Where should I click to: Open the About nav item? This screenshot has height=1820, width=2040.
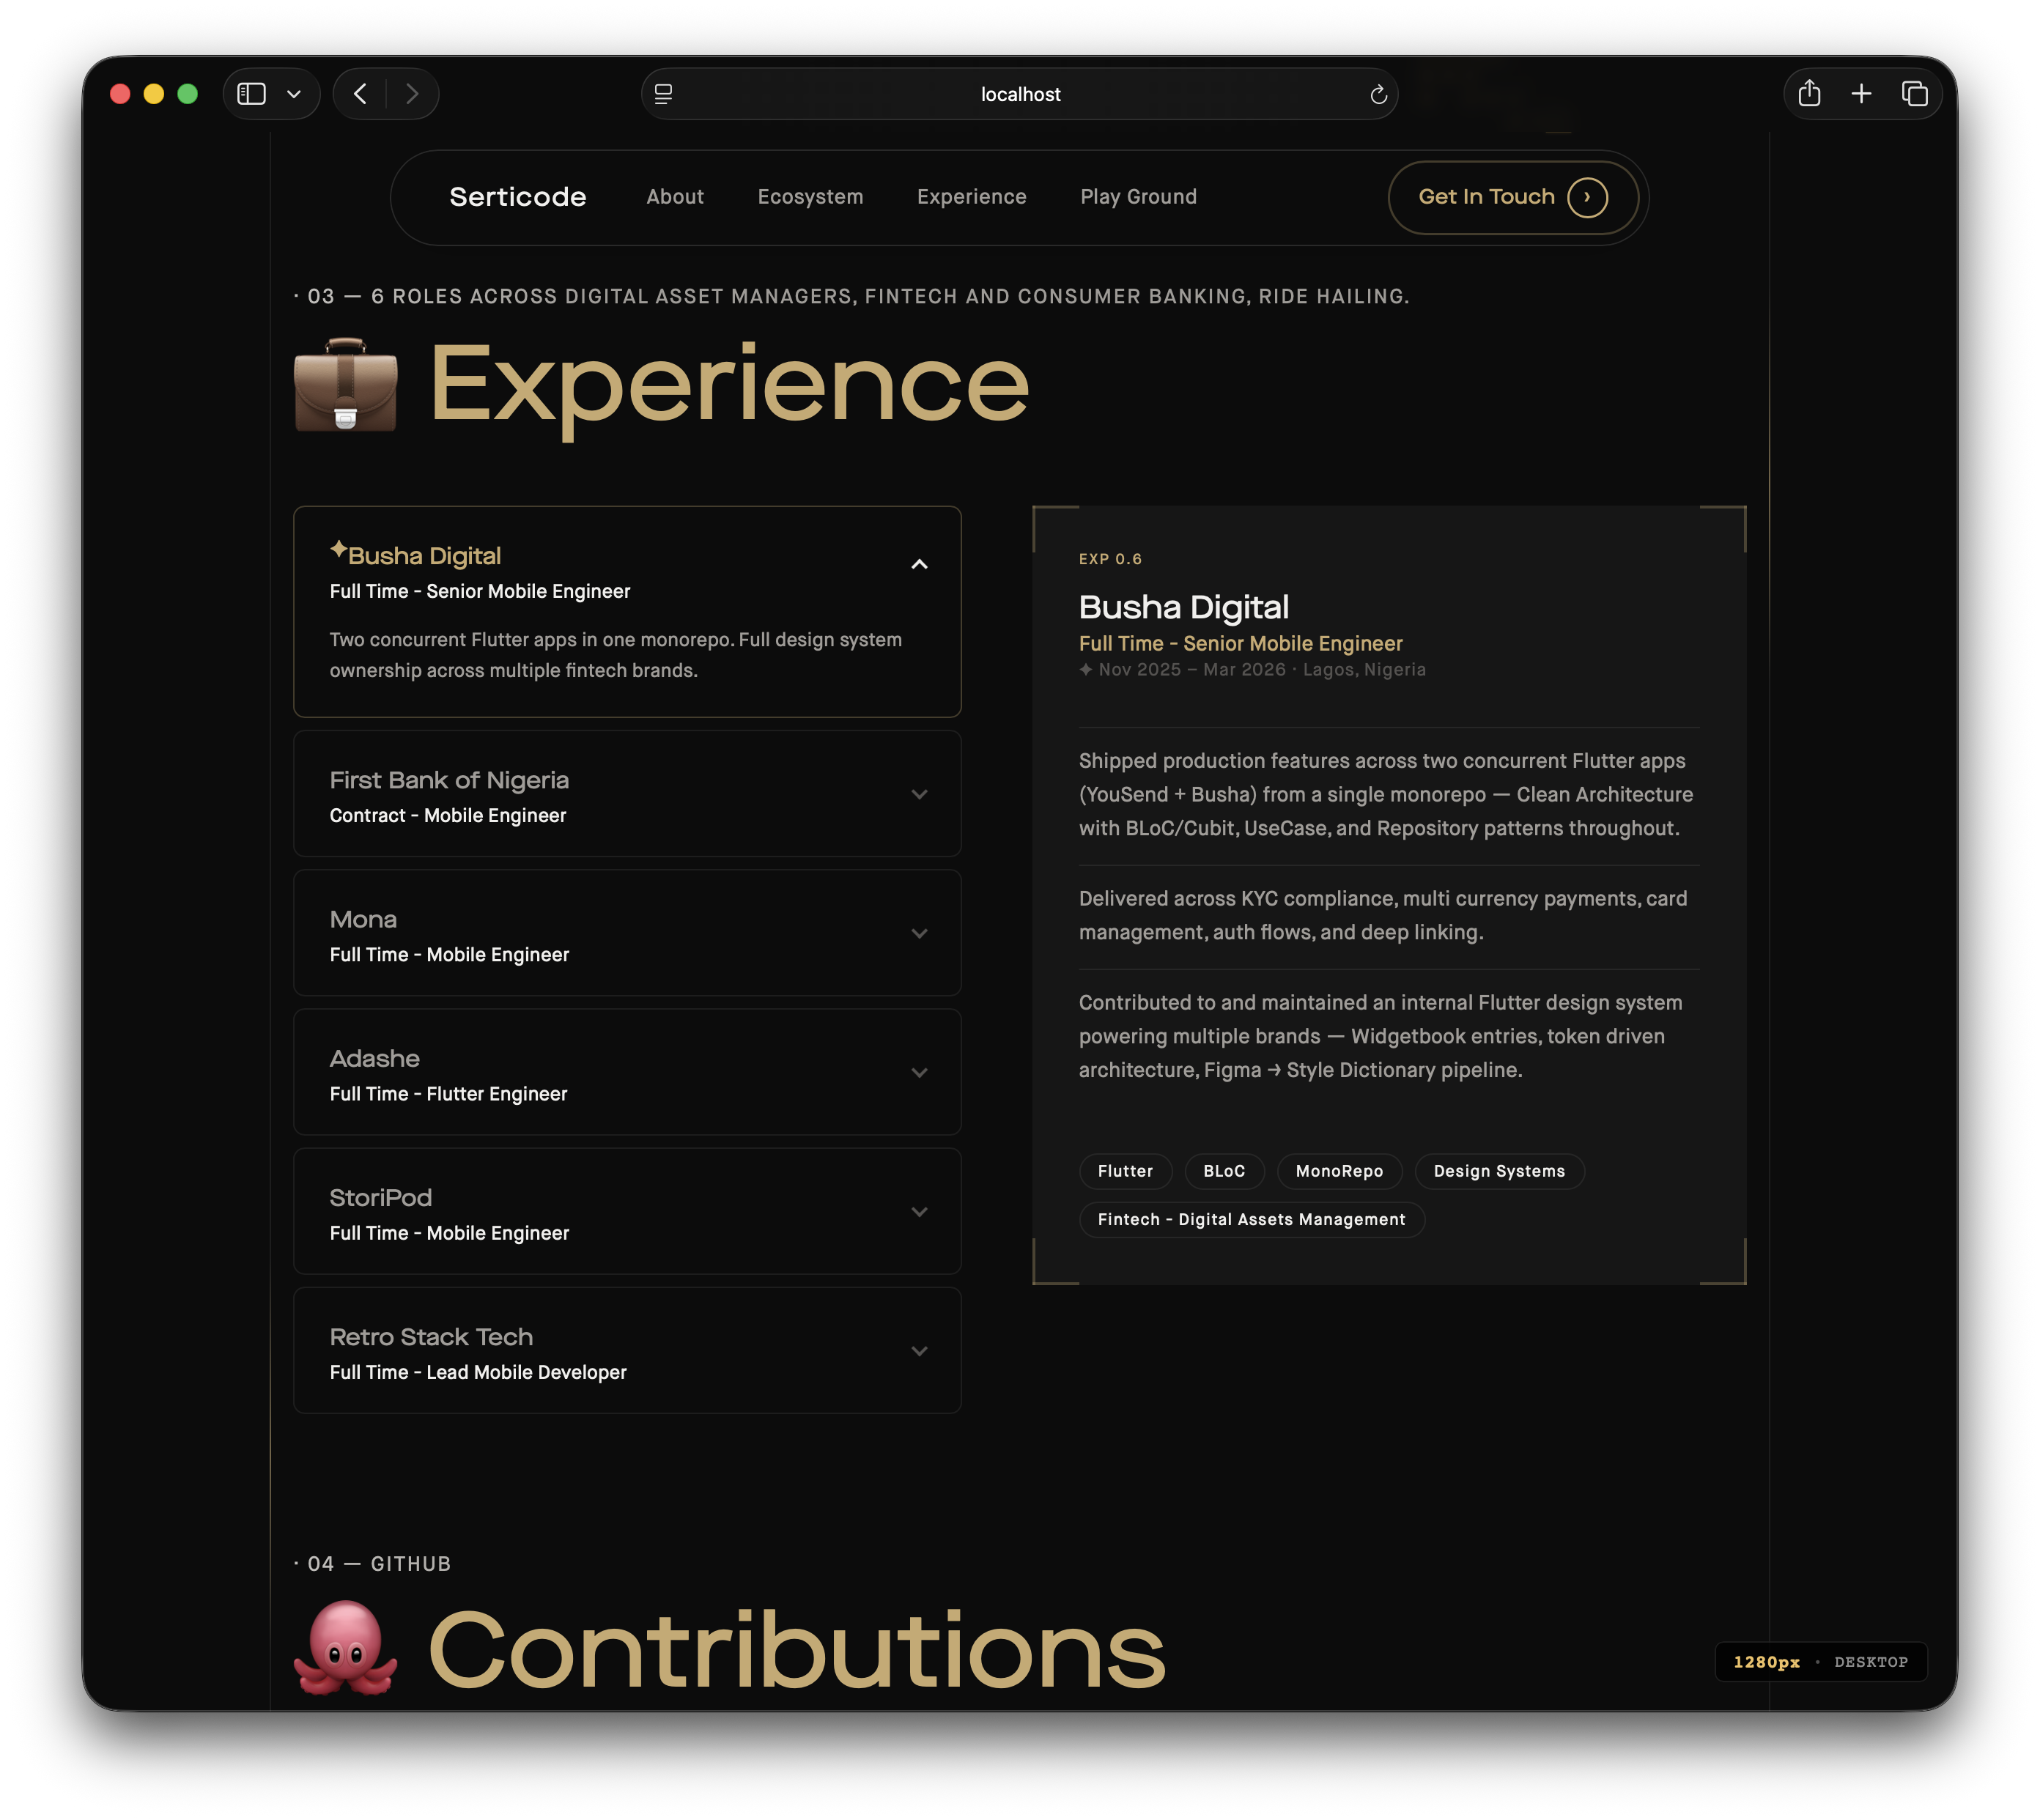tap(675, 197)
